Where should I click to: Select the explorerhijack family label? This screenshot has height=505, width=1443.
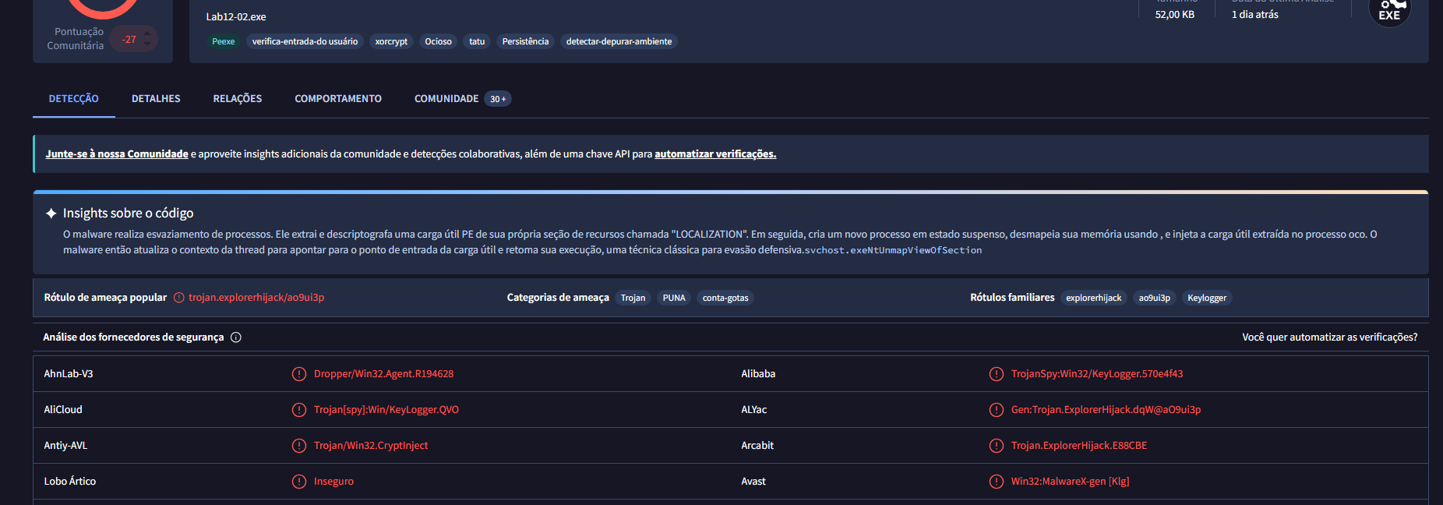[x=1094, y=298]
